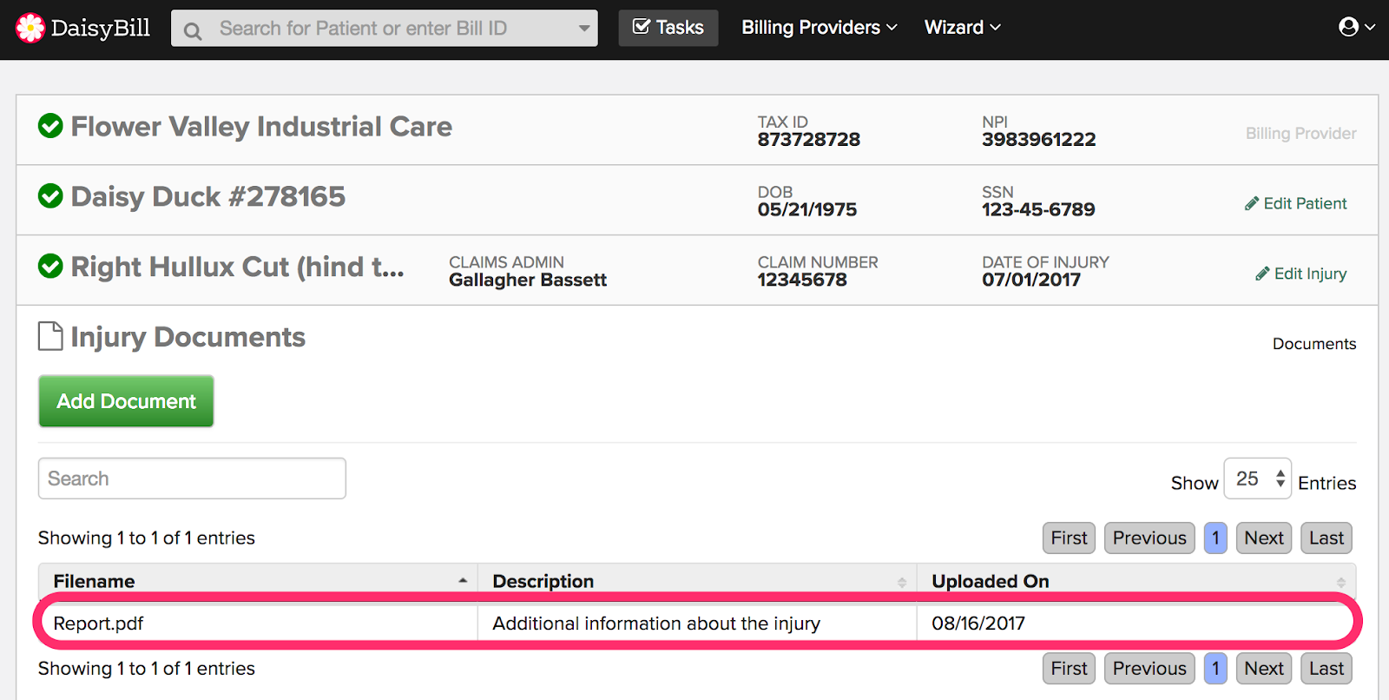This screenshot has height=700, width=1389.
Task: Expand the patient search dropdown arrow
Action: (584, 29)
